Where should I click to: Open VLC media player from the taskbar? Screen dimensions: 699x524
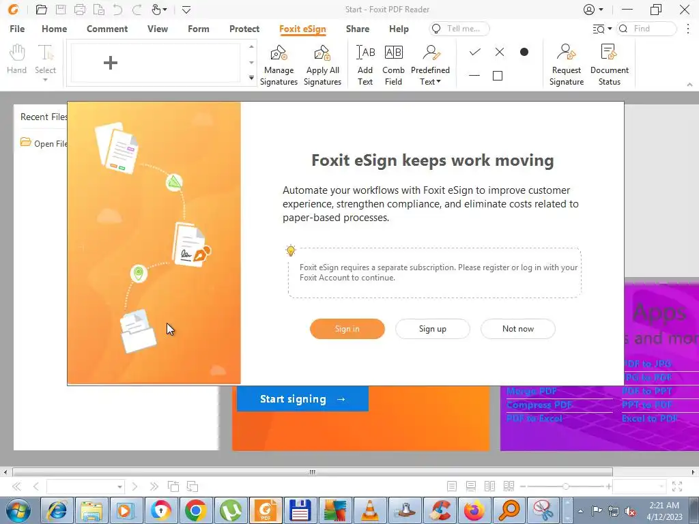coord(369,510)
